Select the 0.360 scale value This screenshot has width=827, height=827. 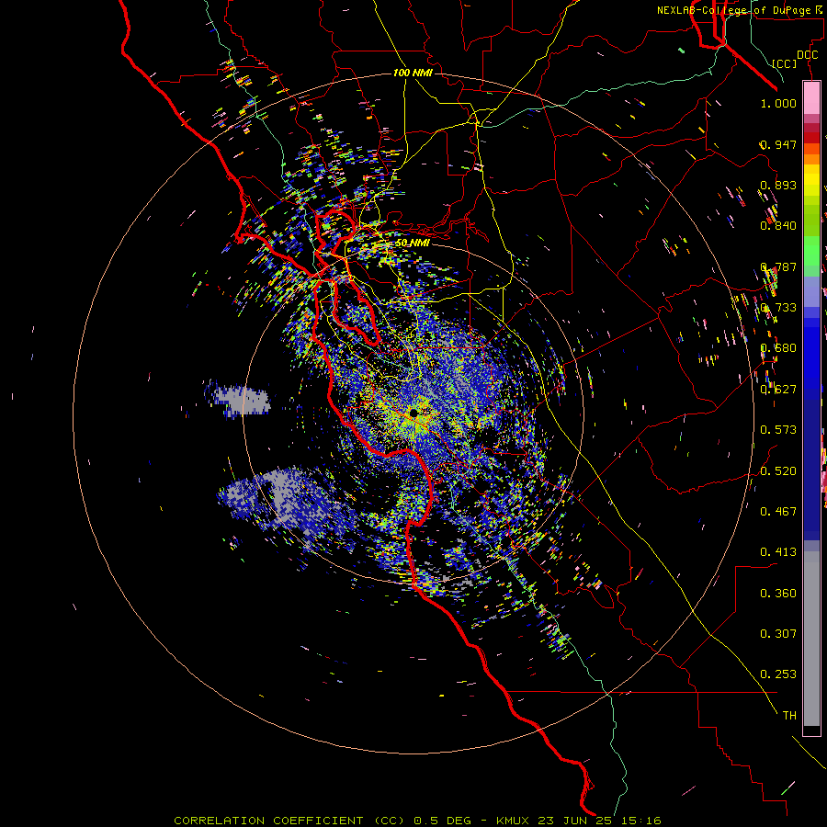pos(778,594)
